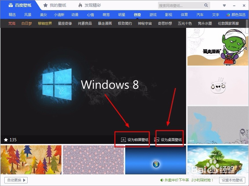Open the blue paint splash gray wallpaper
Screen dimensions: 249x186
[217, 125]
